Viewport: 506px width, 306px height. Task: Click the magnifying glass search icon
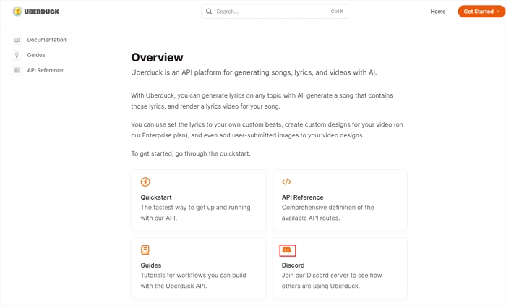tap(210, 12)
